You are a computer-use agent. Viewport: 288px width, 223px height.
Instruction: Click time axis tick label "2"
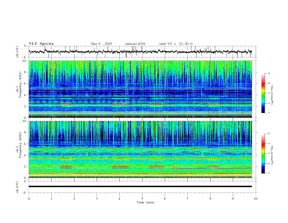point(74,199)
